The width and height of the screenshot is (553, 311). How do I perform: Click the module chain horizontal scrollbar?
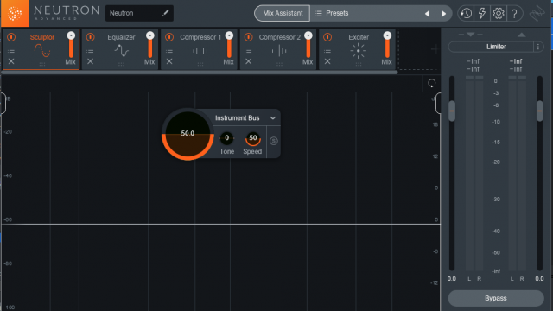coord(200,73)
